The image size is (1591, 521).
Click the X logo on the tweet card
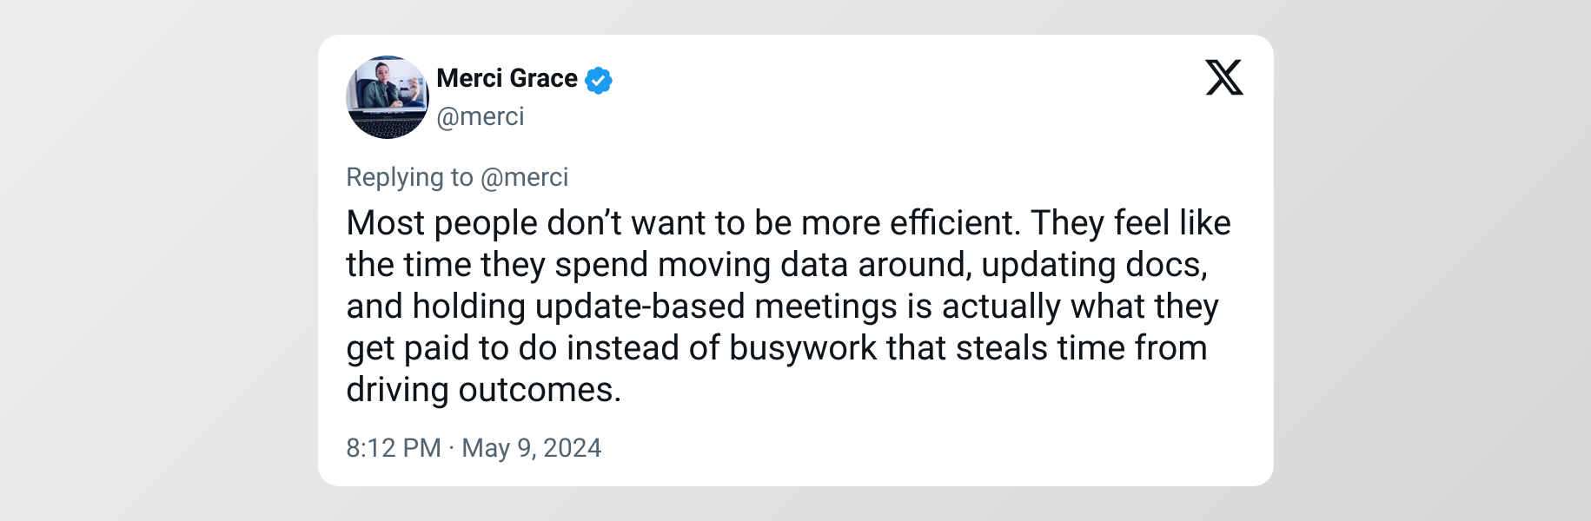(1223, 77)
